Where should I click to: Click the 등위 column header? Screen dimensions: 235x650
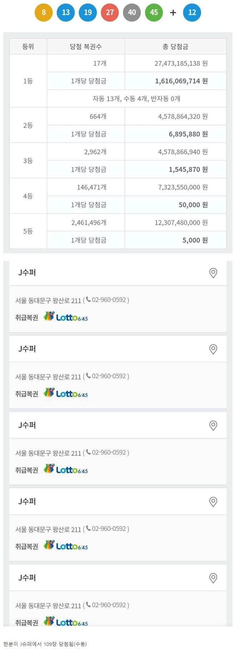tap(28, 47)
